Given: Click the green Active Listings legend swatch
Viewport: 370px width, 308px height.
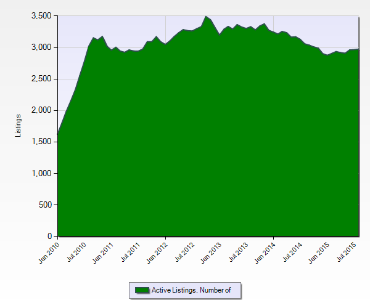Looking at the screenshot, I should pos(142,290).
